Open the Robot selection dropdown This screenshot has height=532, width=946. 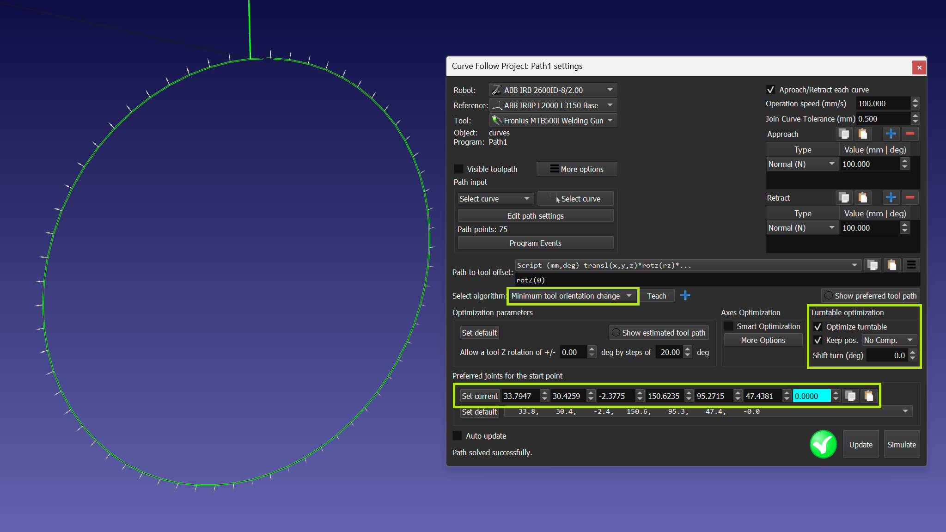click(553, 90)
